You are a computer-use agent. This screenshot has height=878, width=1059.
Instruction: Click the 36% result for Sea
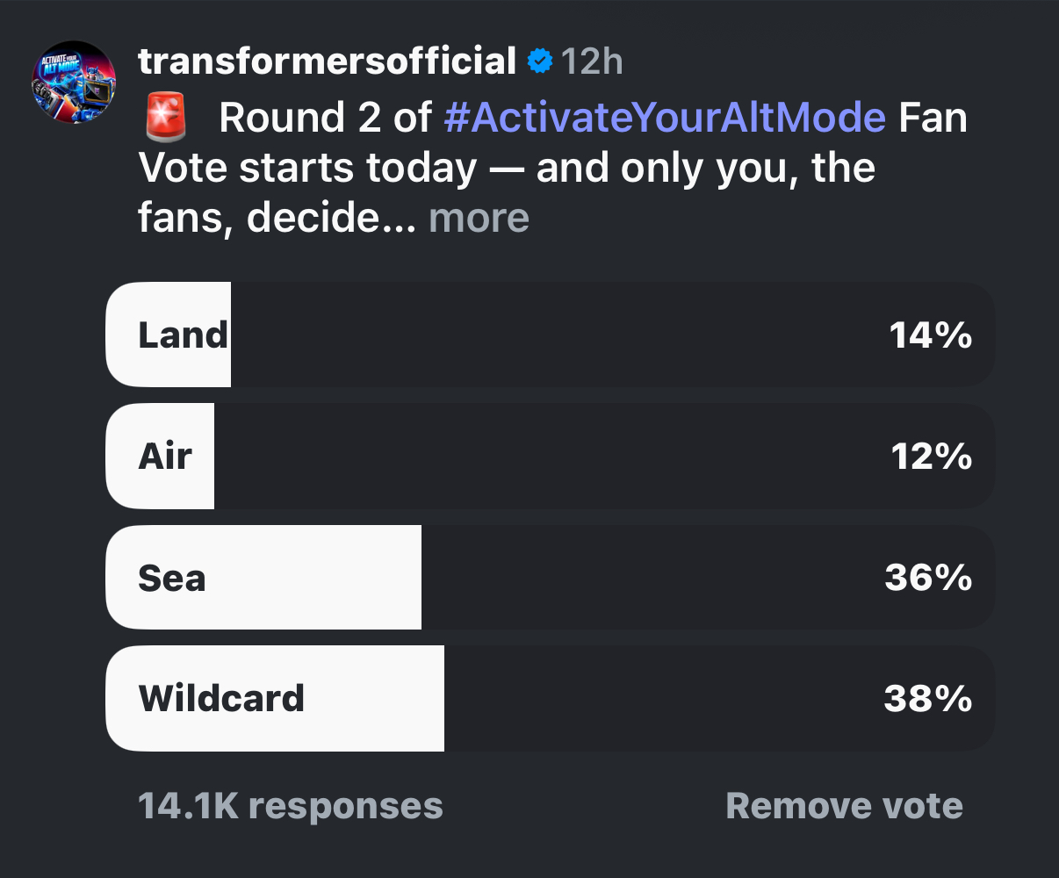928,578
